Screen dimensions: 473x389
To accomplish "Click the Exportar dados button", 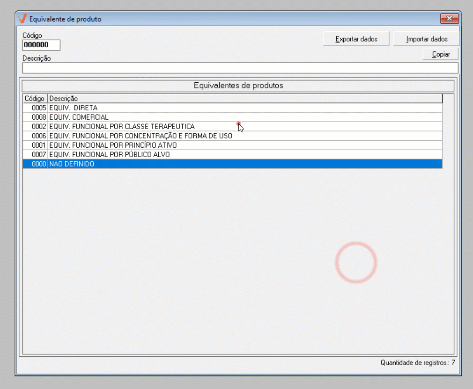I will 356,39.
